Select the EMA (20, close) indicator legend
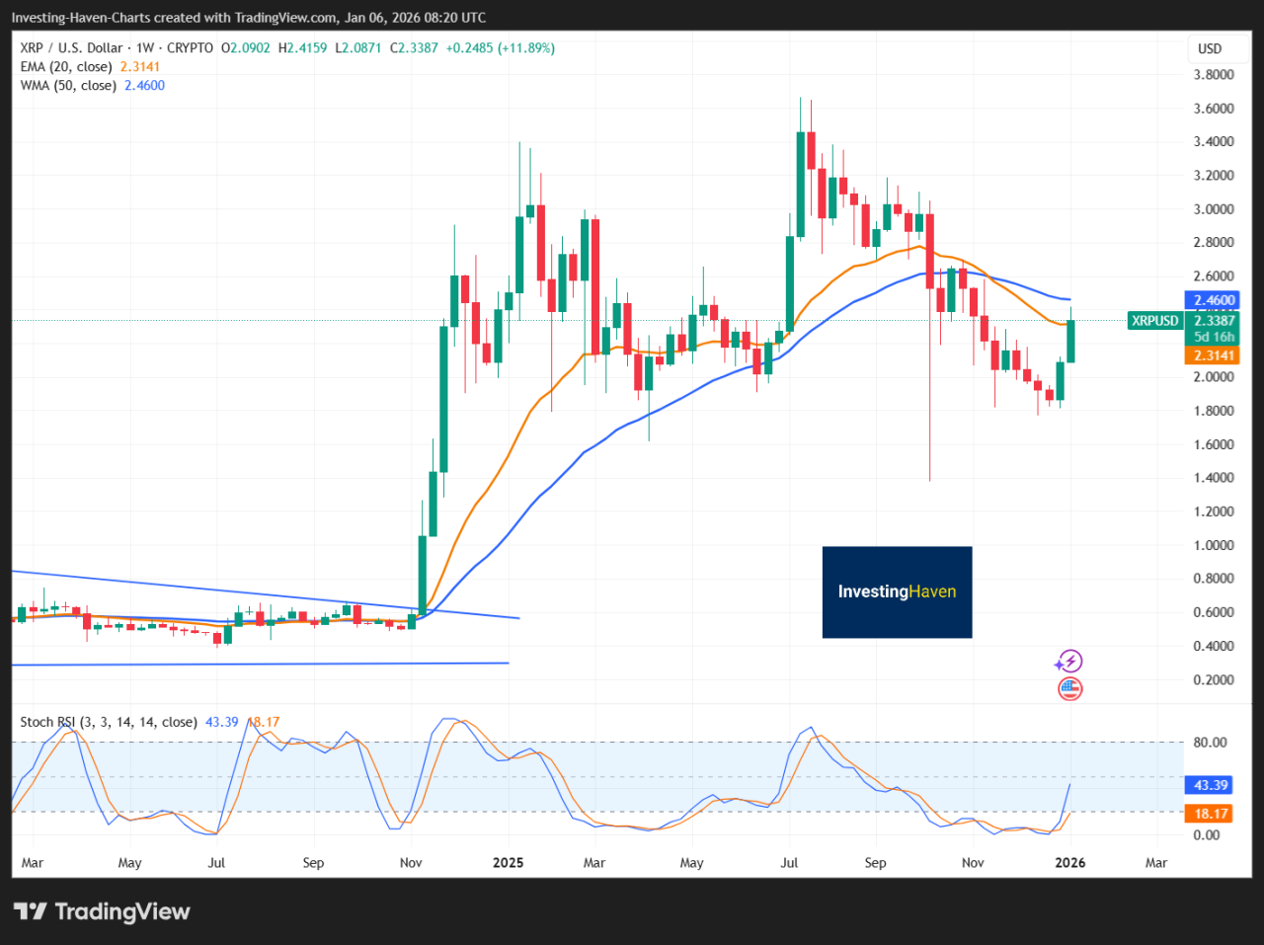1264x945 pixels. [67, 66]
